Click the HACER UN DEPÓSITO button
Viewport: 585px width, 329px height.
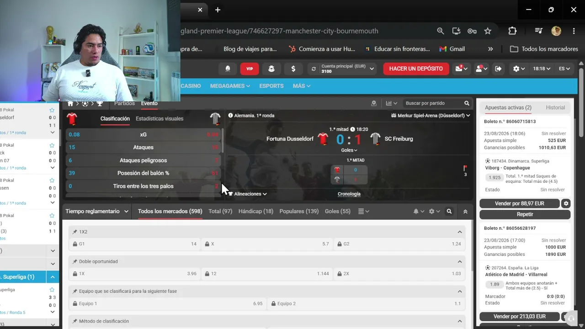[416, 69]
